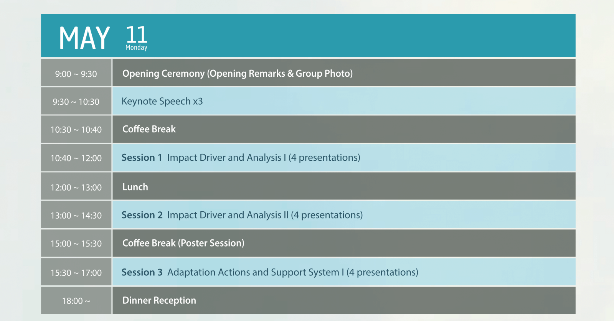The height and width of the screenshot is (321, 614).
Task: Select the Lunch row
Action: (135, 187)
